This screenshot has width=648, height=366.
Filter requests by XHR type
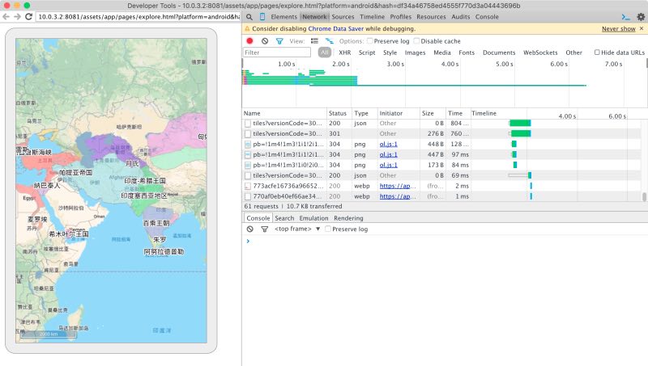click(x=344, y=53)
